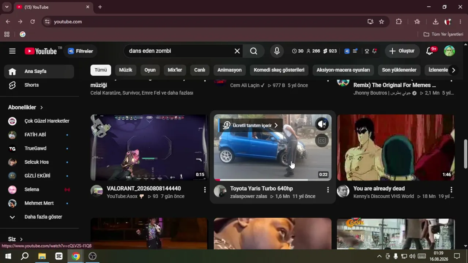Open the clock counter showing 30
Image resolution: width=468 pixels, height=263 pixels.
coord(298,51)
